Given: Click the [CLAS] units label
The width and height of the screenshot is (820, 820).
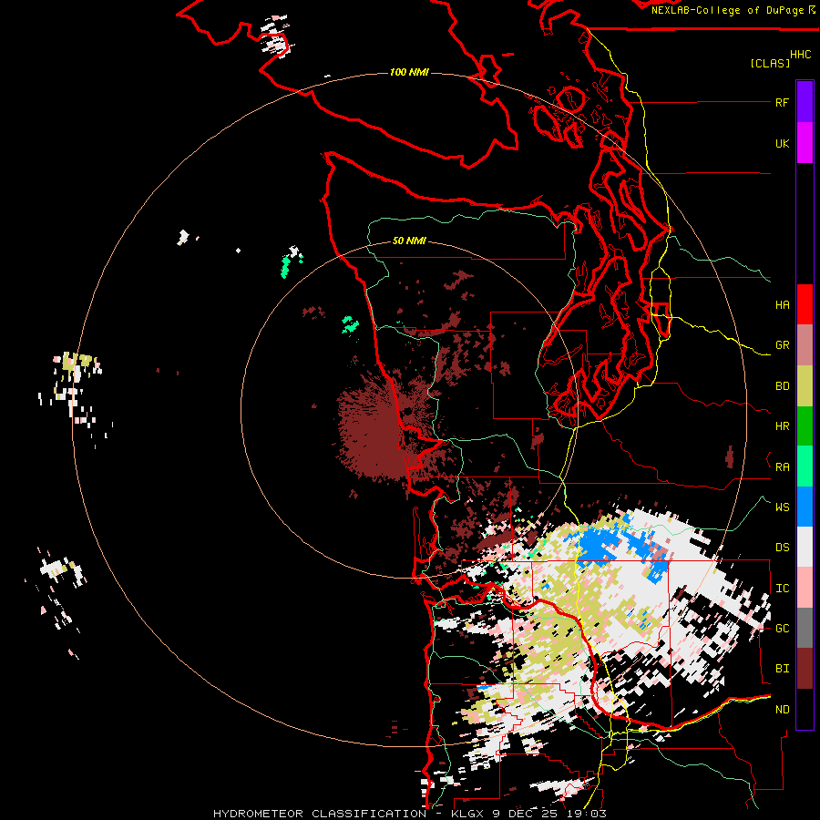Looking at the screenshot, I should 770,63.
